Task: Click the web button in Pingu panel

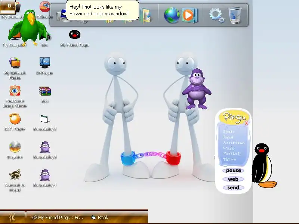Action: [x=233, y=179]
